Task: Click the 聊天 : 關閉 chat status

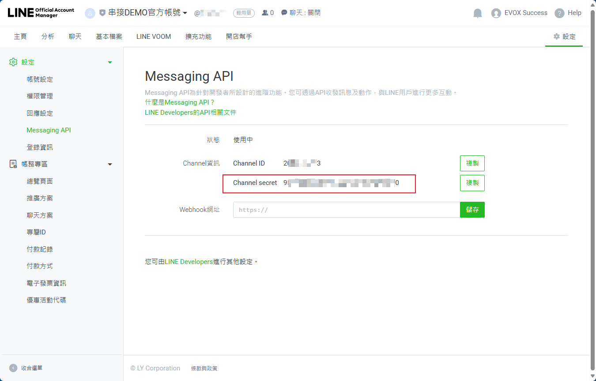Action: (301, 13)
